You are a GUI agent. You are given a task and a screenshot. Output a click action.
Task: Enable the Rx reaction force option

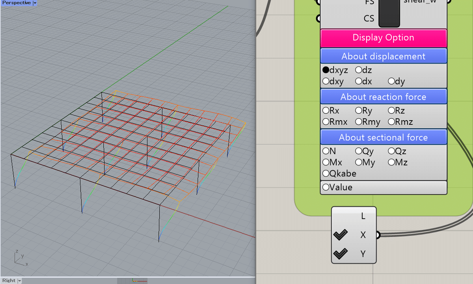[x=326, y=111]
